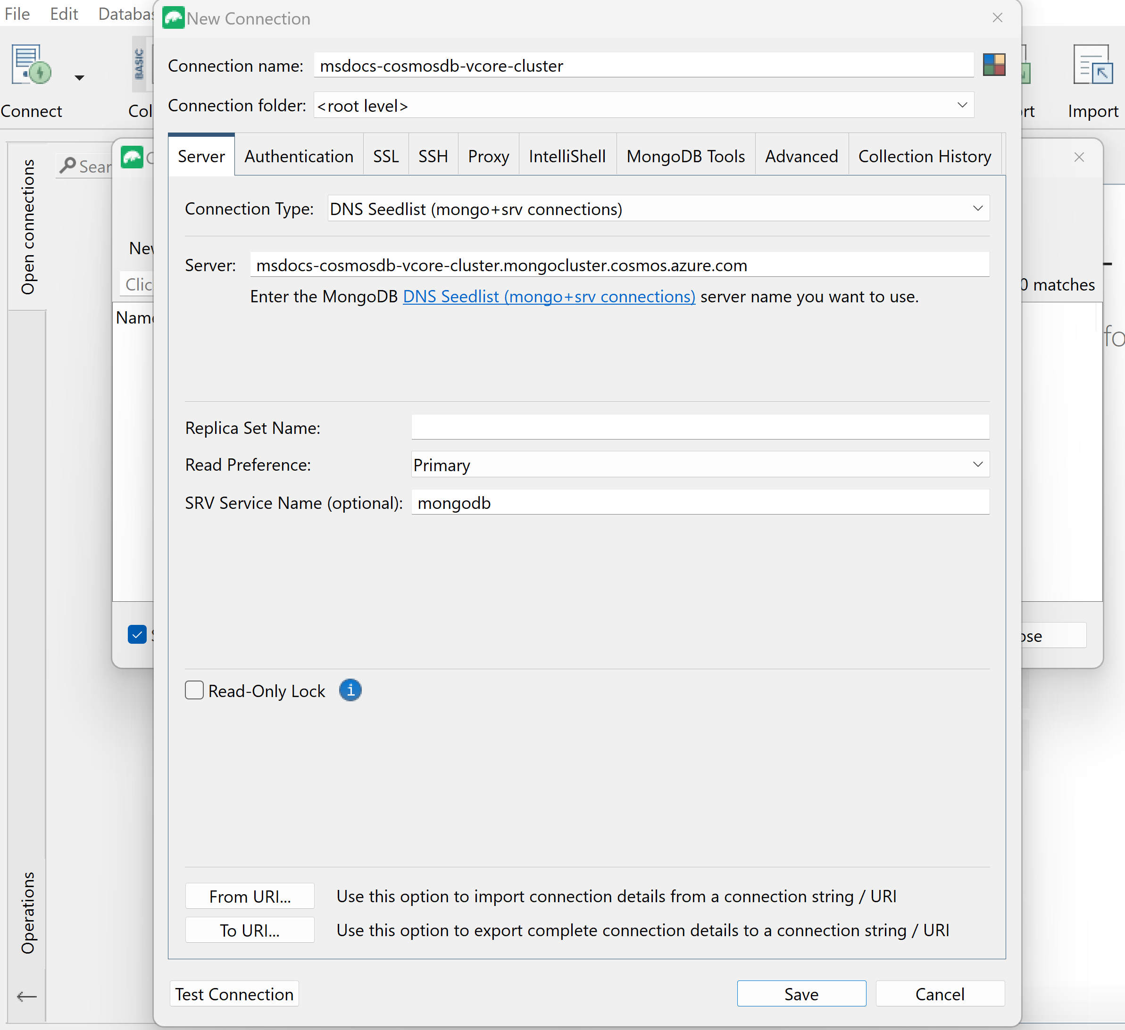Open the connection color picker icon
The width and height of the screenshot is (1125, 1030).
pos(995,65)
